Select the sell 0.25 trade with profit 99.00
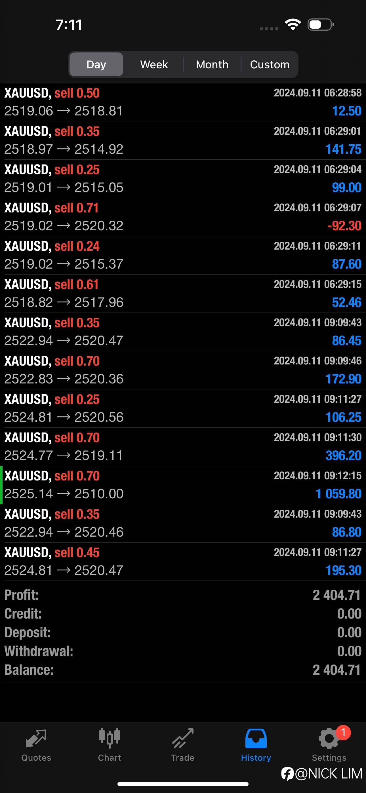 point(183,179)
